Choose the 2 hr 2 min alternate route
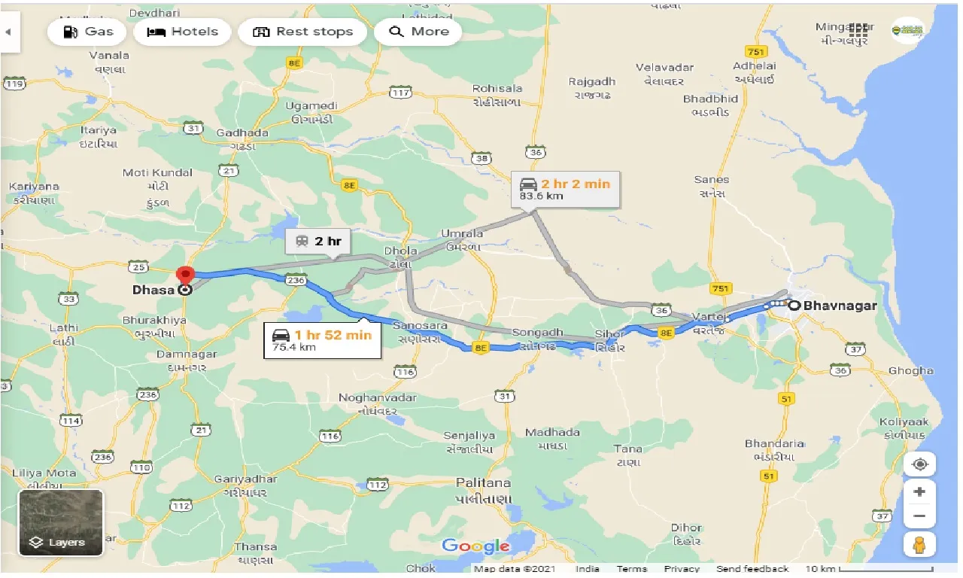Image resolution: width=963 pixels, height=578 pixels. (567, 190)
